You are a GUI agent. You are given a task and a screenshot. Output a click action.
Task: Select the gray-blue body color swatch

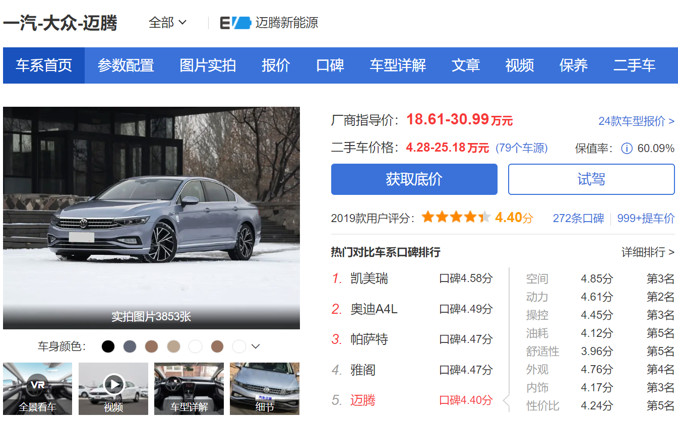point(130,346)
